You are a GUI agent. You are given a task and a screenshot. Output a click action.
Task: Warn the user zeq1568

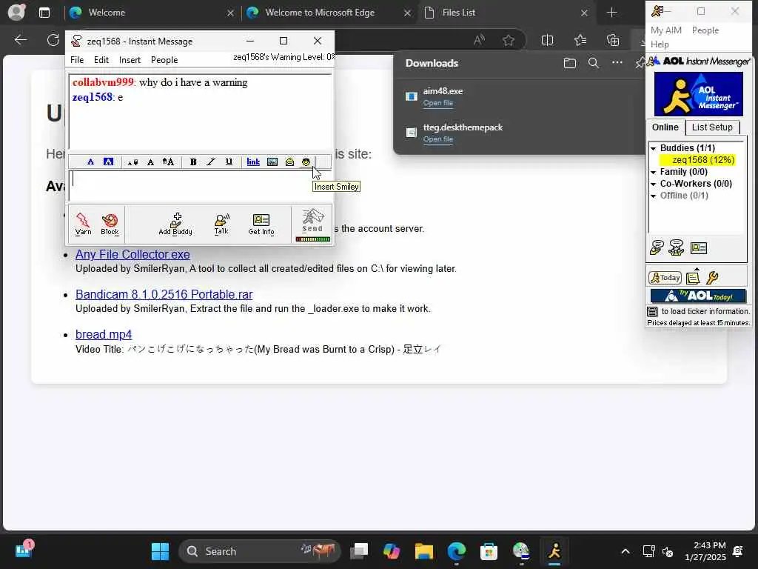click(x=83, y=224)
